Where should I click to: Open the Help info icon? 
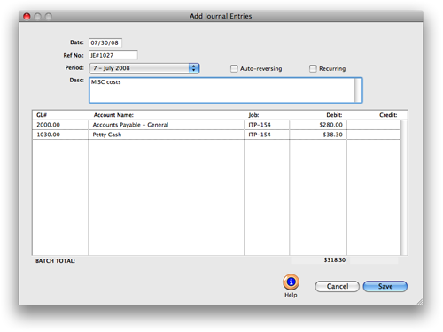[291, 282]
